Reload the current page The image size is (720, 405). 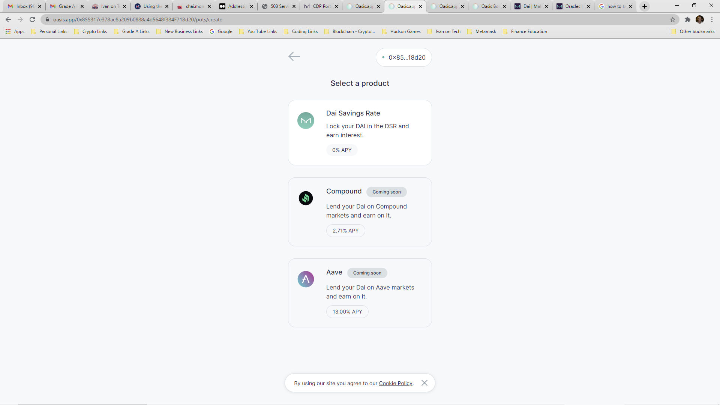(32, 19)
